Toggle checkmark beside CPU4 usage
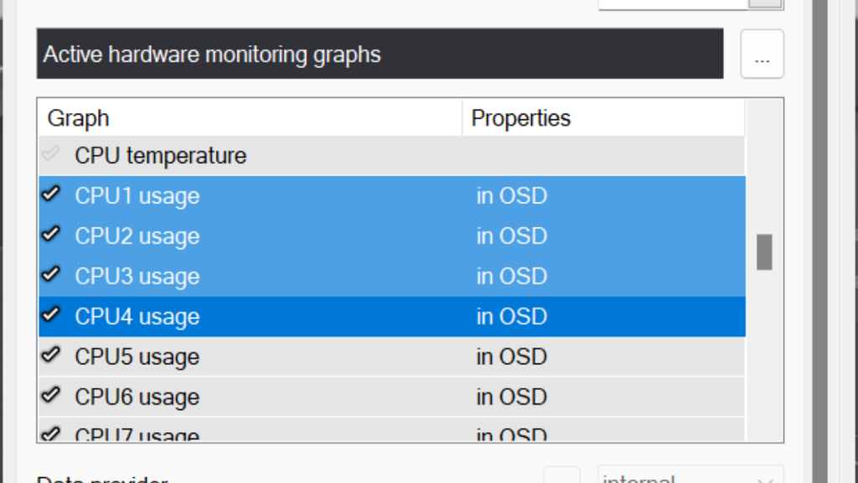This screenshot has width=858, height=483. click(51, 315)
